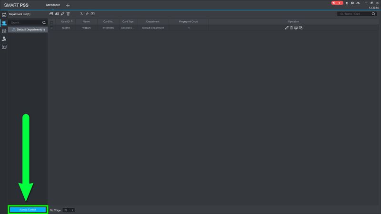
Task: Click the edit pencil icon in William's row
Action: tap(287, 28)
